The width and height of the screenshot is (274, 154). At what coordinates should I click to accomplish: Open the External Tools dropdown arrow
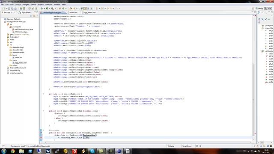point(55,9)
